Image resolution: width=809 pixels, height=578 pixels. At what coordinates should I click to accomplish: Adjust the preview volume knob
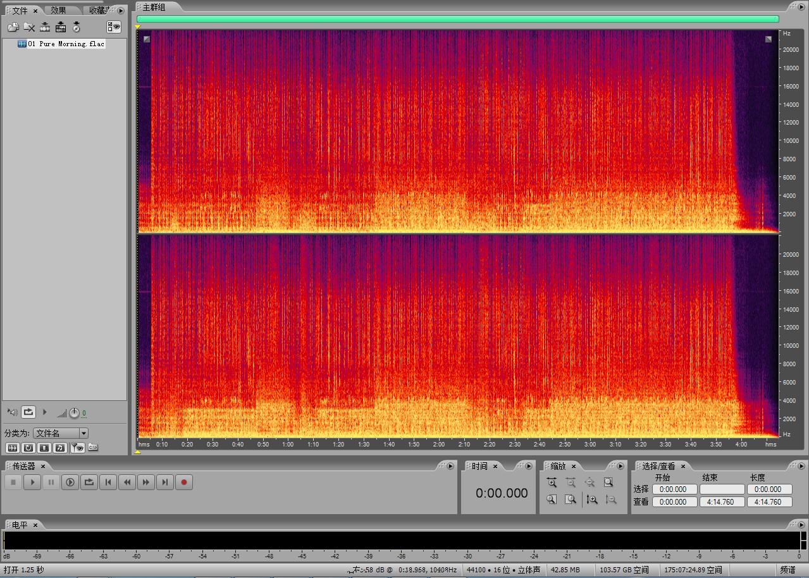[x=74, y=413]
